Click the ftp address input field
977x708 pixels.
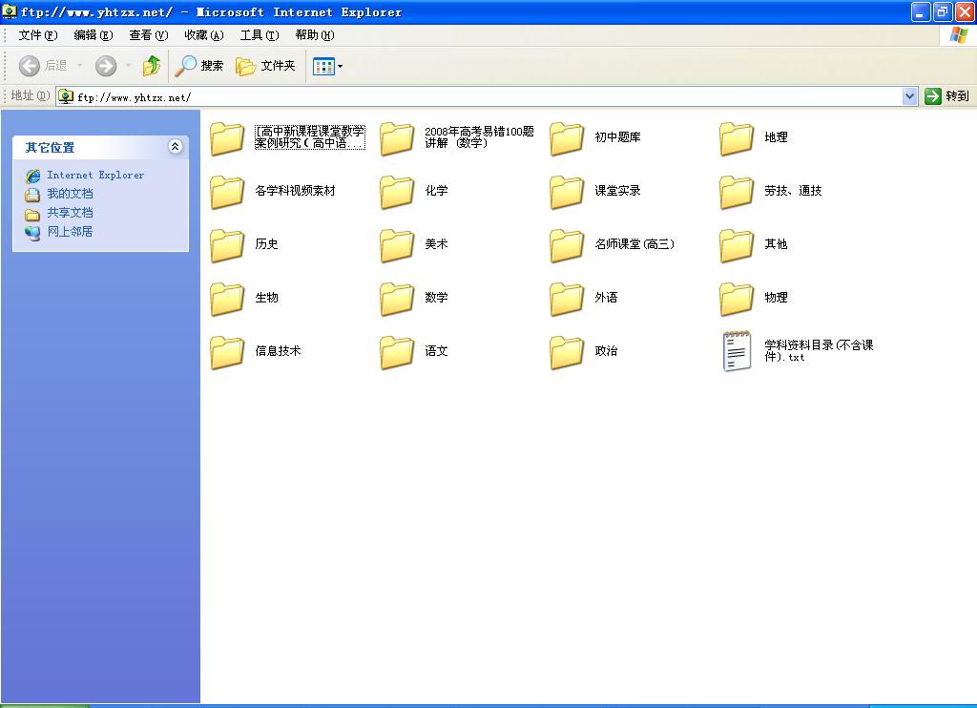(477, 96)
